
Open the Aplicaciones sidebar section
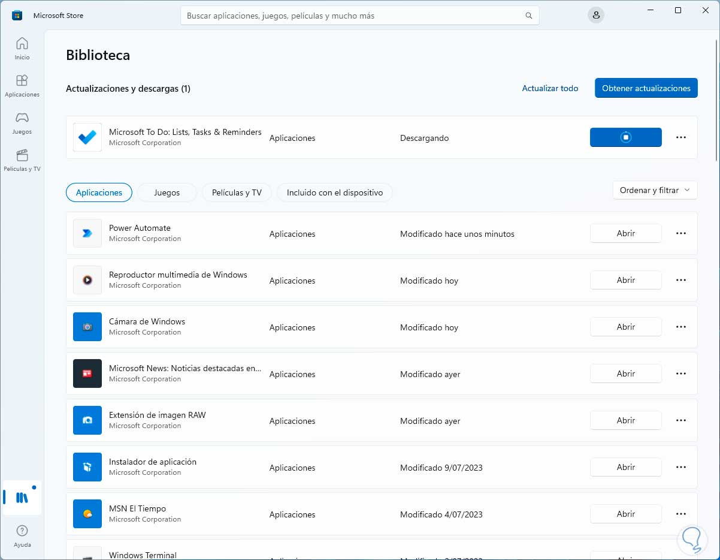22,85
